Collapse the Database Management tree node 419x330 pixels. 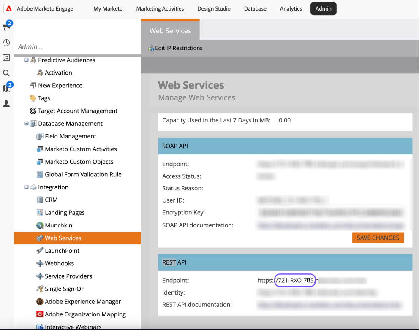[27, 124]
